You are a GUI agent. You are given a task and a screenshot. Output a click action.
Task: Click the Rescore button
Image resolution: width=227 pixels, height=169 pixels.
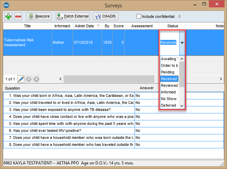coord(39,16)
